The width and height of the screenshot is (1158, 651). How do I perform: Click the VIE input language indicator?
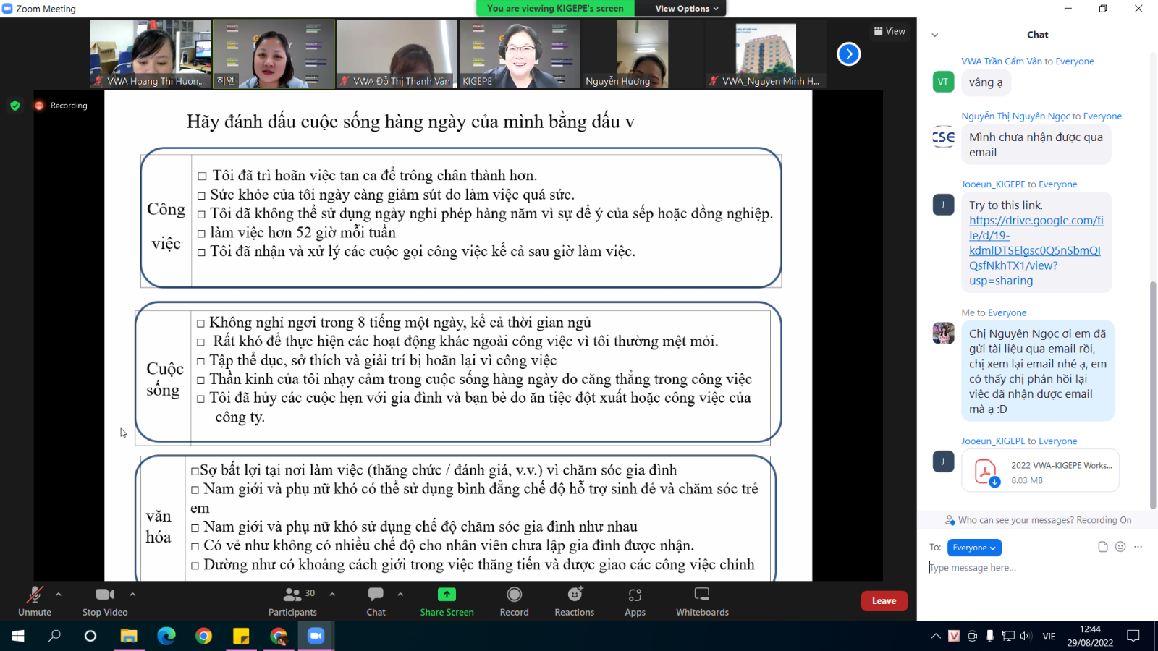pyautogui.click(x=1049, y=636)
